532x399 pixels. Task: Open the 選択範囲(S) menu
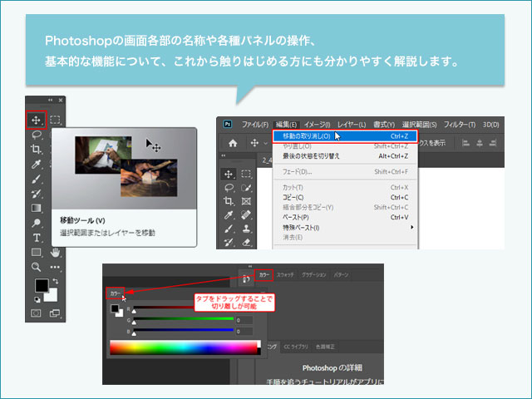(x=419, y=125)
